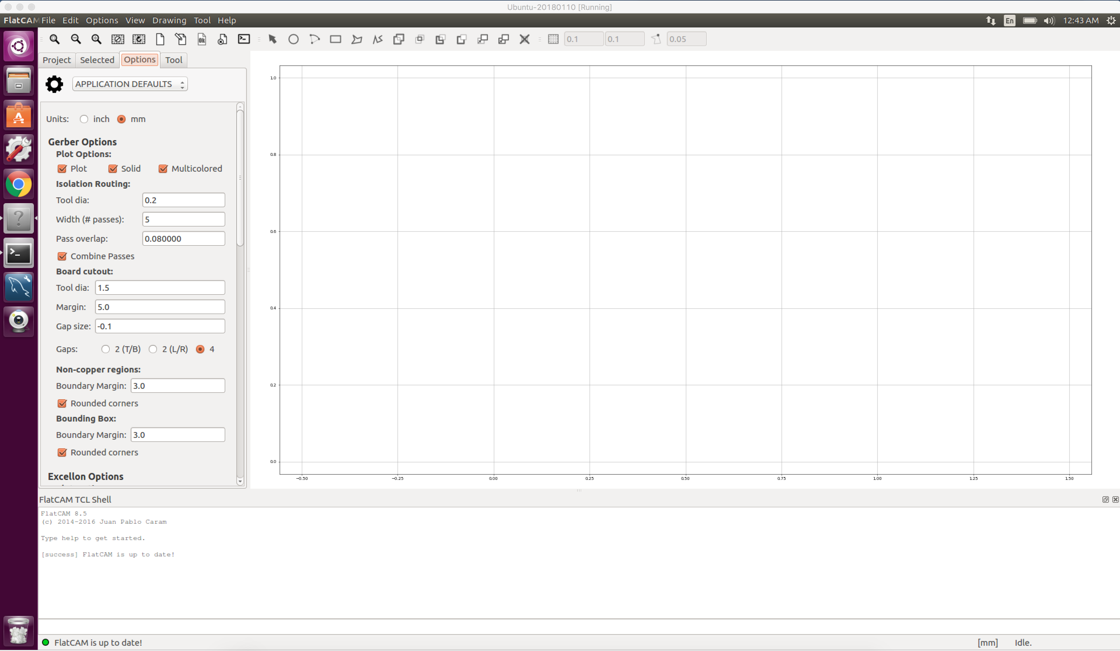Toggle the Multicolored plot option
The image size is (1120, 651).
pyautogui.click(x=163, y=168)
